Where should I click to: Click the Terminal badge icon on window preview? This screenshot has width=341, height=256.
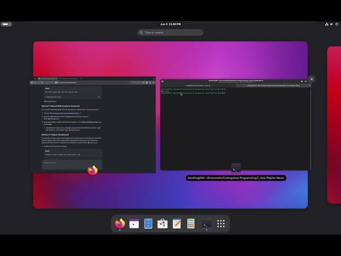tap(236, 168)
